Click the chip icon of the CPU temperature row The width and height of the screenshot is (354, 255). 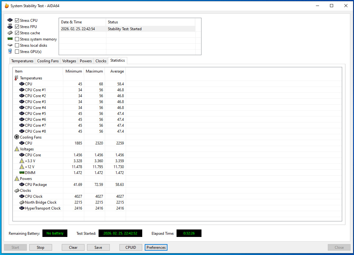[x=22, y=84]
